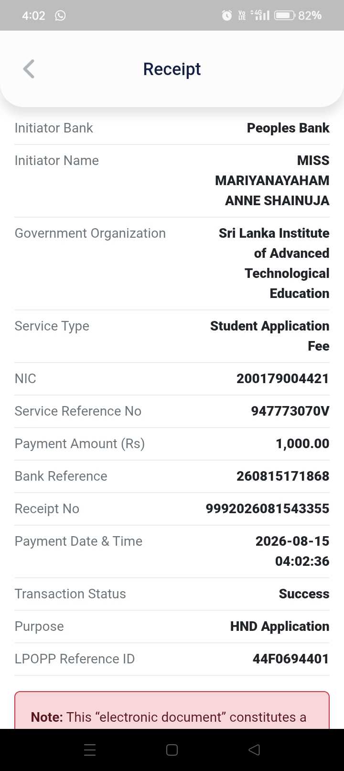Screen dimensions: 344x771
Task: Tap the VoLTE status icon
Action: coord(242,15)
